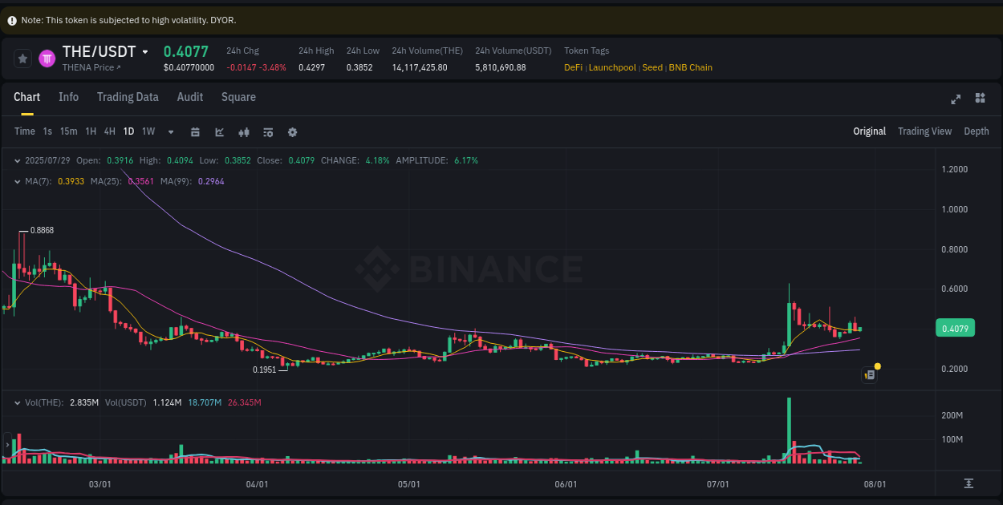Collapse the Vol(THE) indicator row

point(16,402)
